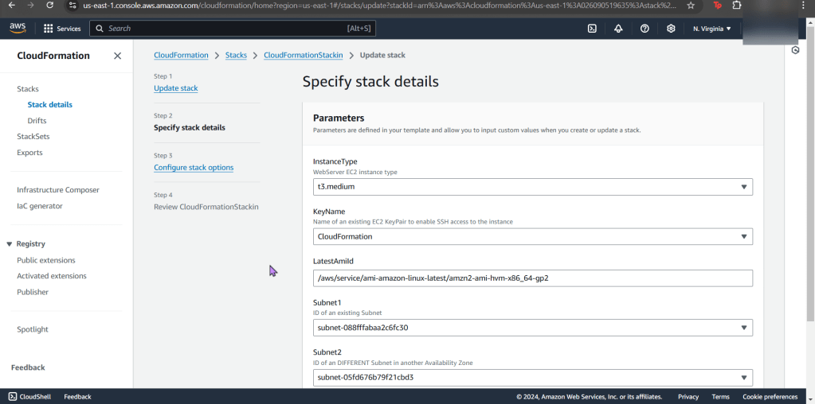Click the Configure stack options step link
Screen dimensions: 815x404
pos(194,168)
